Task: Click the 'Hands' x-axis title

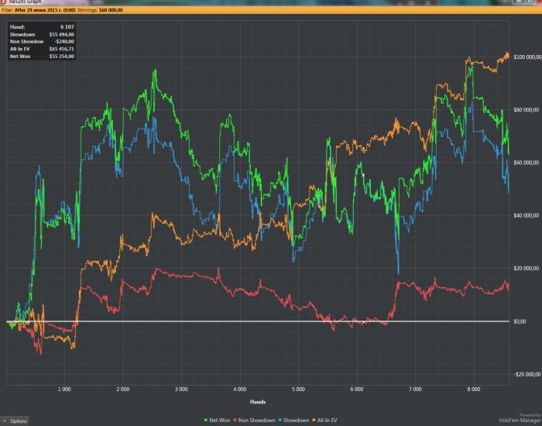Action: pos(258,402)
